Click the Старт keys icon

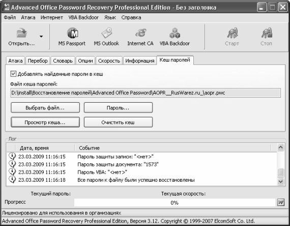click(x=233, y=33)
